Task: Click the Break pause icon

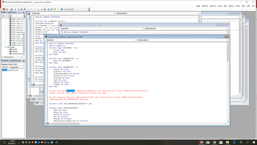Action: point(38,9)
